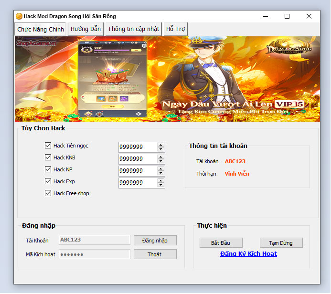Screen dimensions: 331x294
Task: Start the hack with Bắt Đầu button
Action: (x=221, y=243)
